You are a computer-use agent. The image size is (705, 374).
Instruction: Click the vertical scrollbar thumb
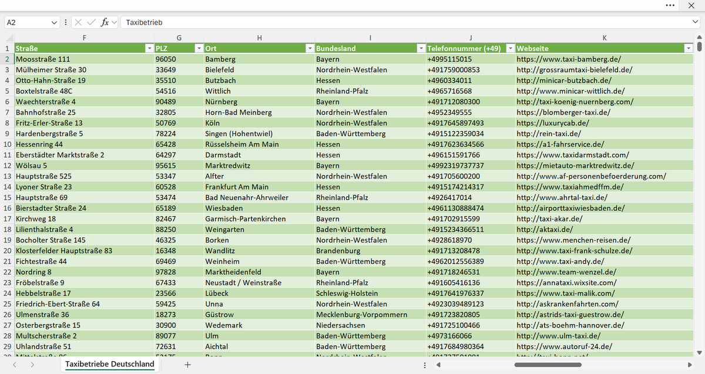click(699, 47)
